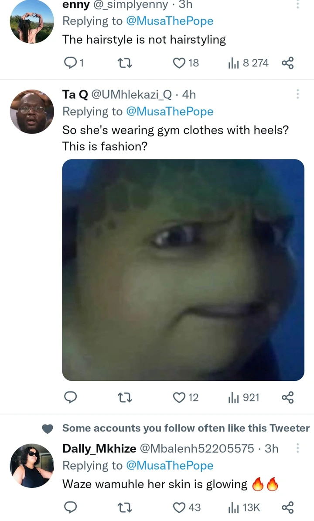314x521 pixels.
Task: Reply to enny's hairstyle tweet
Action: (73, 62)
